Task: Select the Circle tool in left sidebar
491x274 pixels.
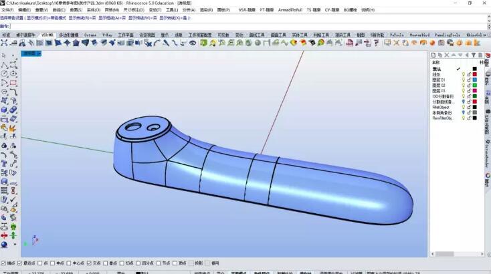Action: click(x=5, y=74)
